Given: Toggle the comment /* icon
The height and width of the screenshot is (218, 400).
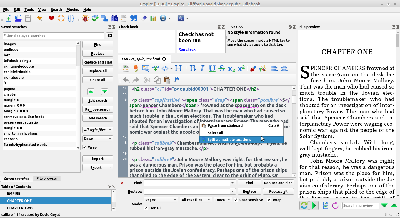Looking at the screenshot, I should tap(177, 80).
